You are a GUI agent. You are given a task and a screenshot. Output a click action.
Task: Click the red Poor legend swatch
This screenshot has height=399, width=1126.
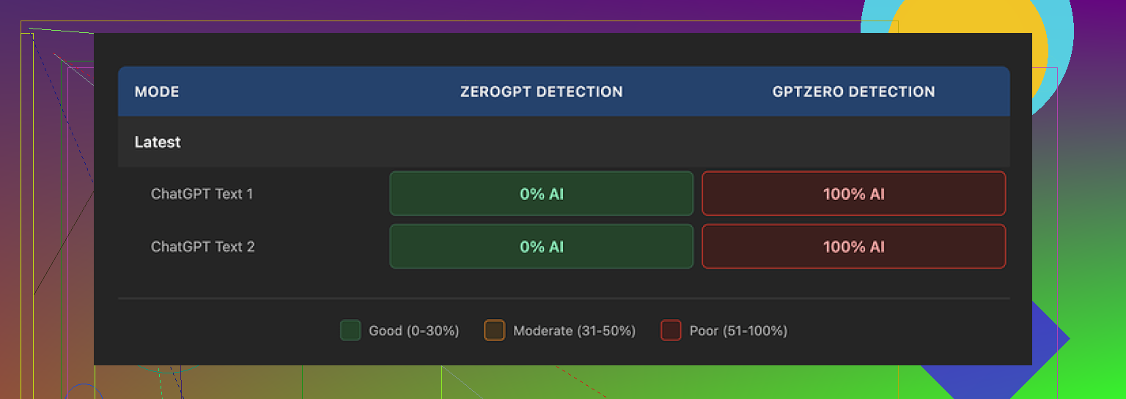pos(671,331)
